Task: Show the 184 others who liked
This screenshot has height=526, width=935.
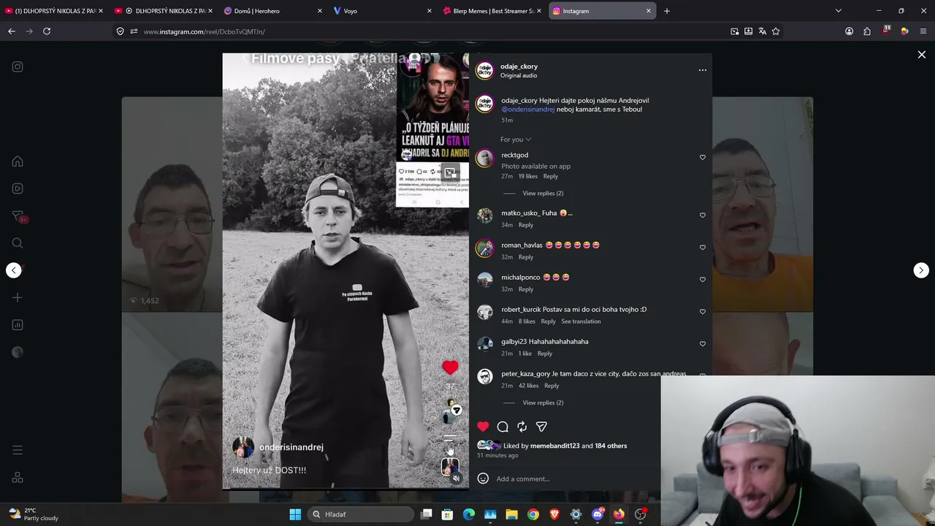Action: (611, 446)
